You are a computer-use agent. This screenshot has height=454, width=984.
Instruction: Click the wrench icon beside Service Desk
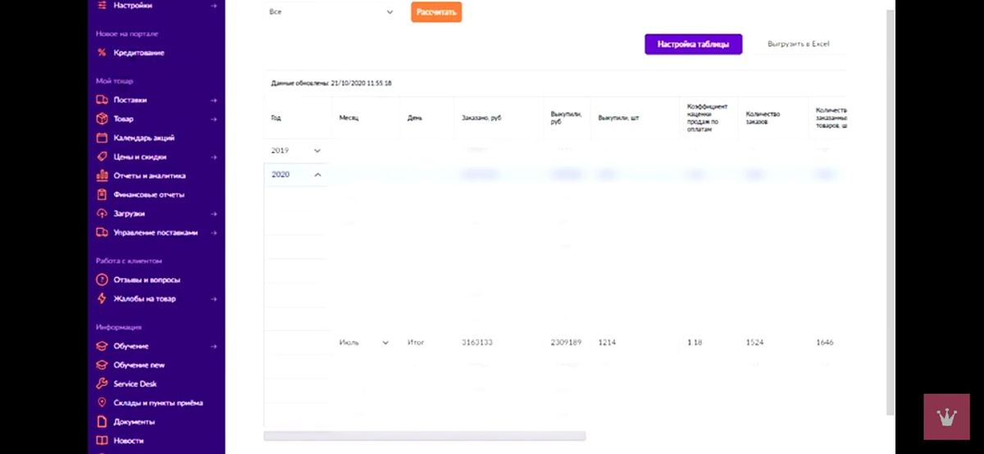coord(102,384)
